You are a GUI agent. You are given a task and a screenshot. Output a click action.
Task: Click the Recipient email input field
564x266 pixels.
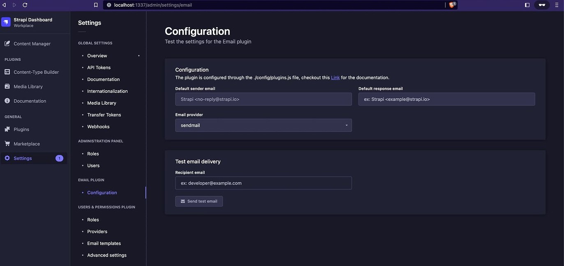click(263, 183)
